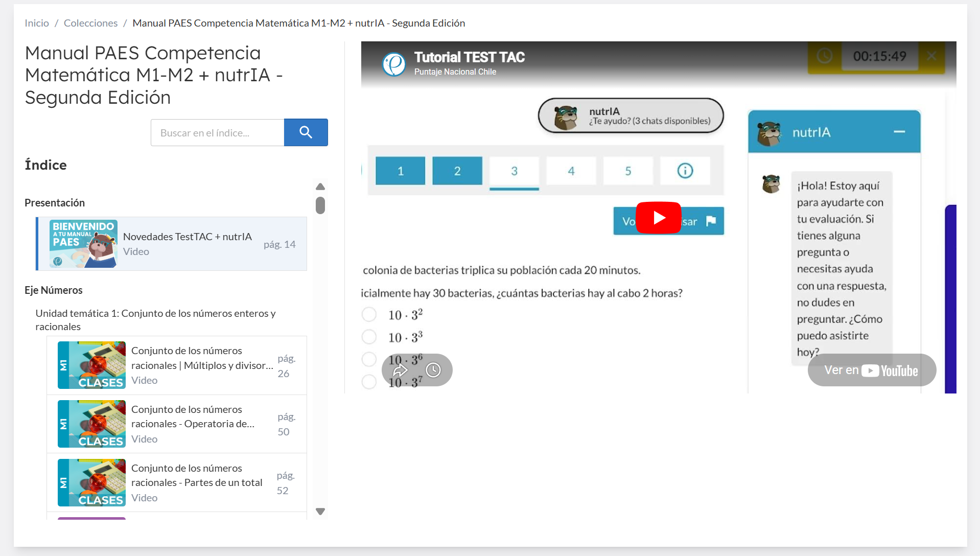This screenshot has height=556, width=980.
Task: Select answer option 10 · 3³
Action: (x=369, y=337)
